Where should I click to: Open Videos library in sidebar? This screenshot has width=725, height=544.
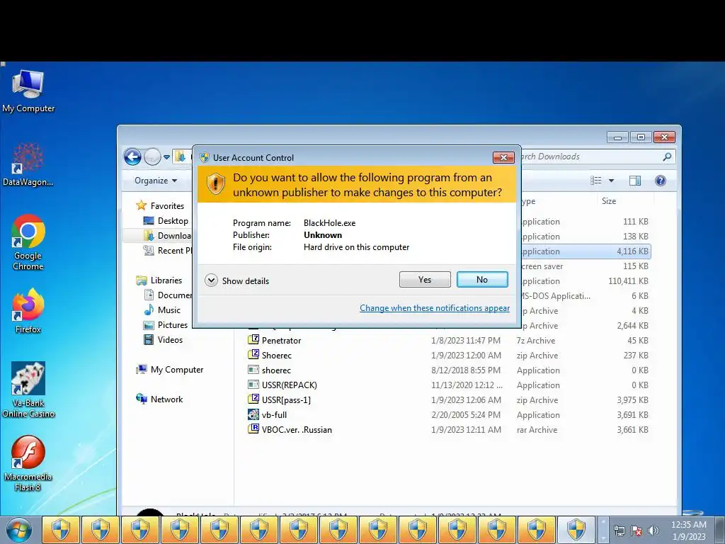click(164, 339)
